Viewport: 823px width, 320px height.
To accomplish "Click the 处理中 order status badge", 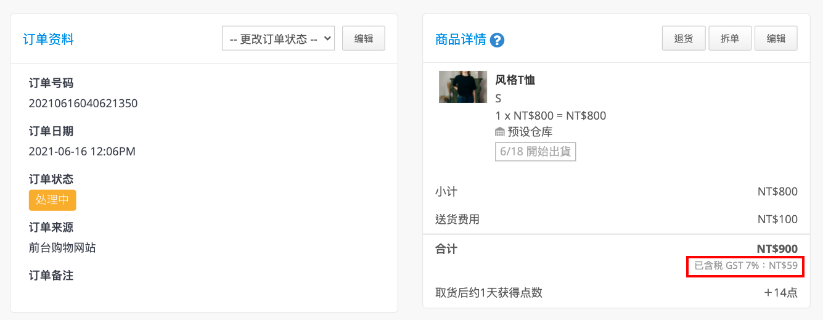I will point(52,200).
